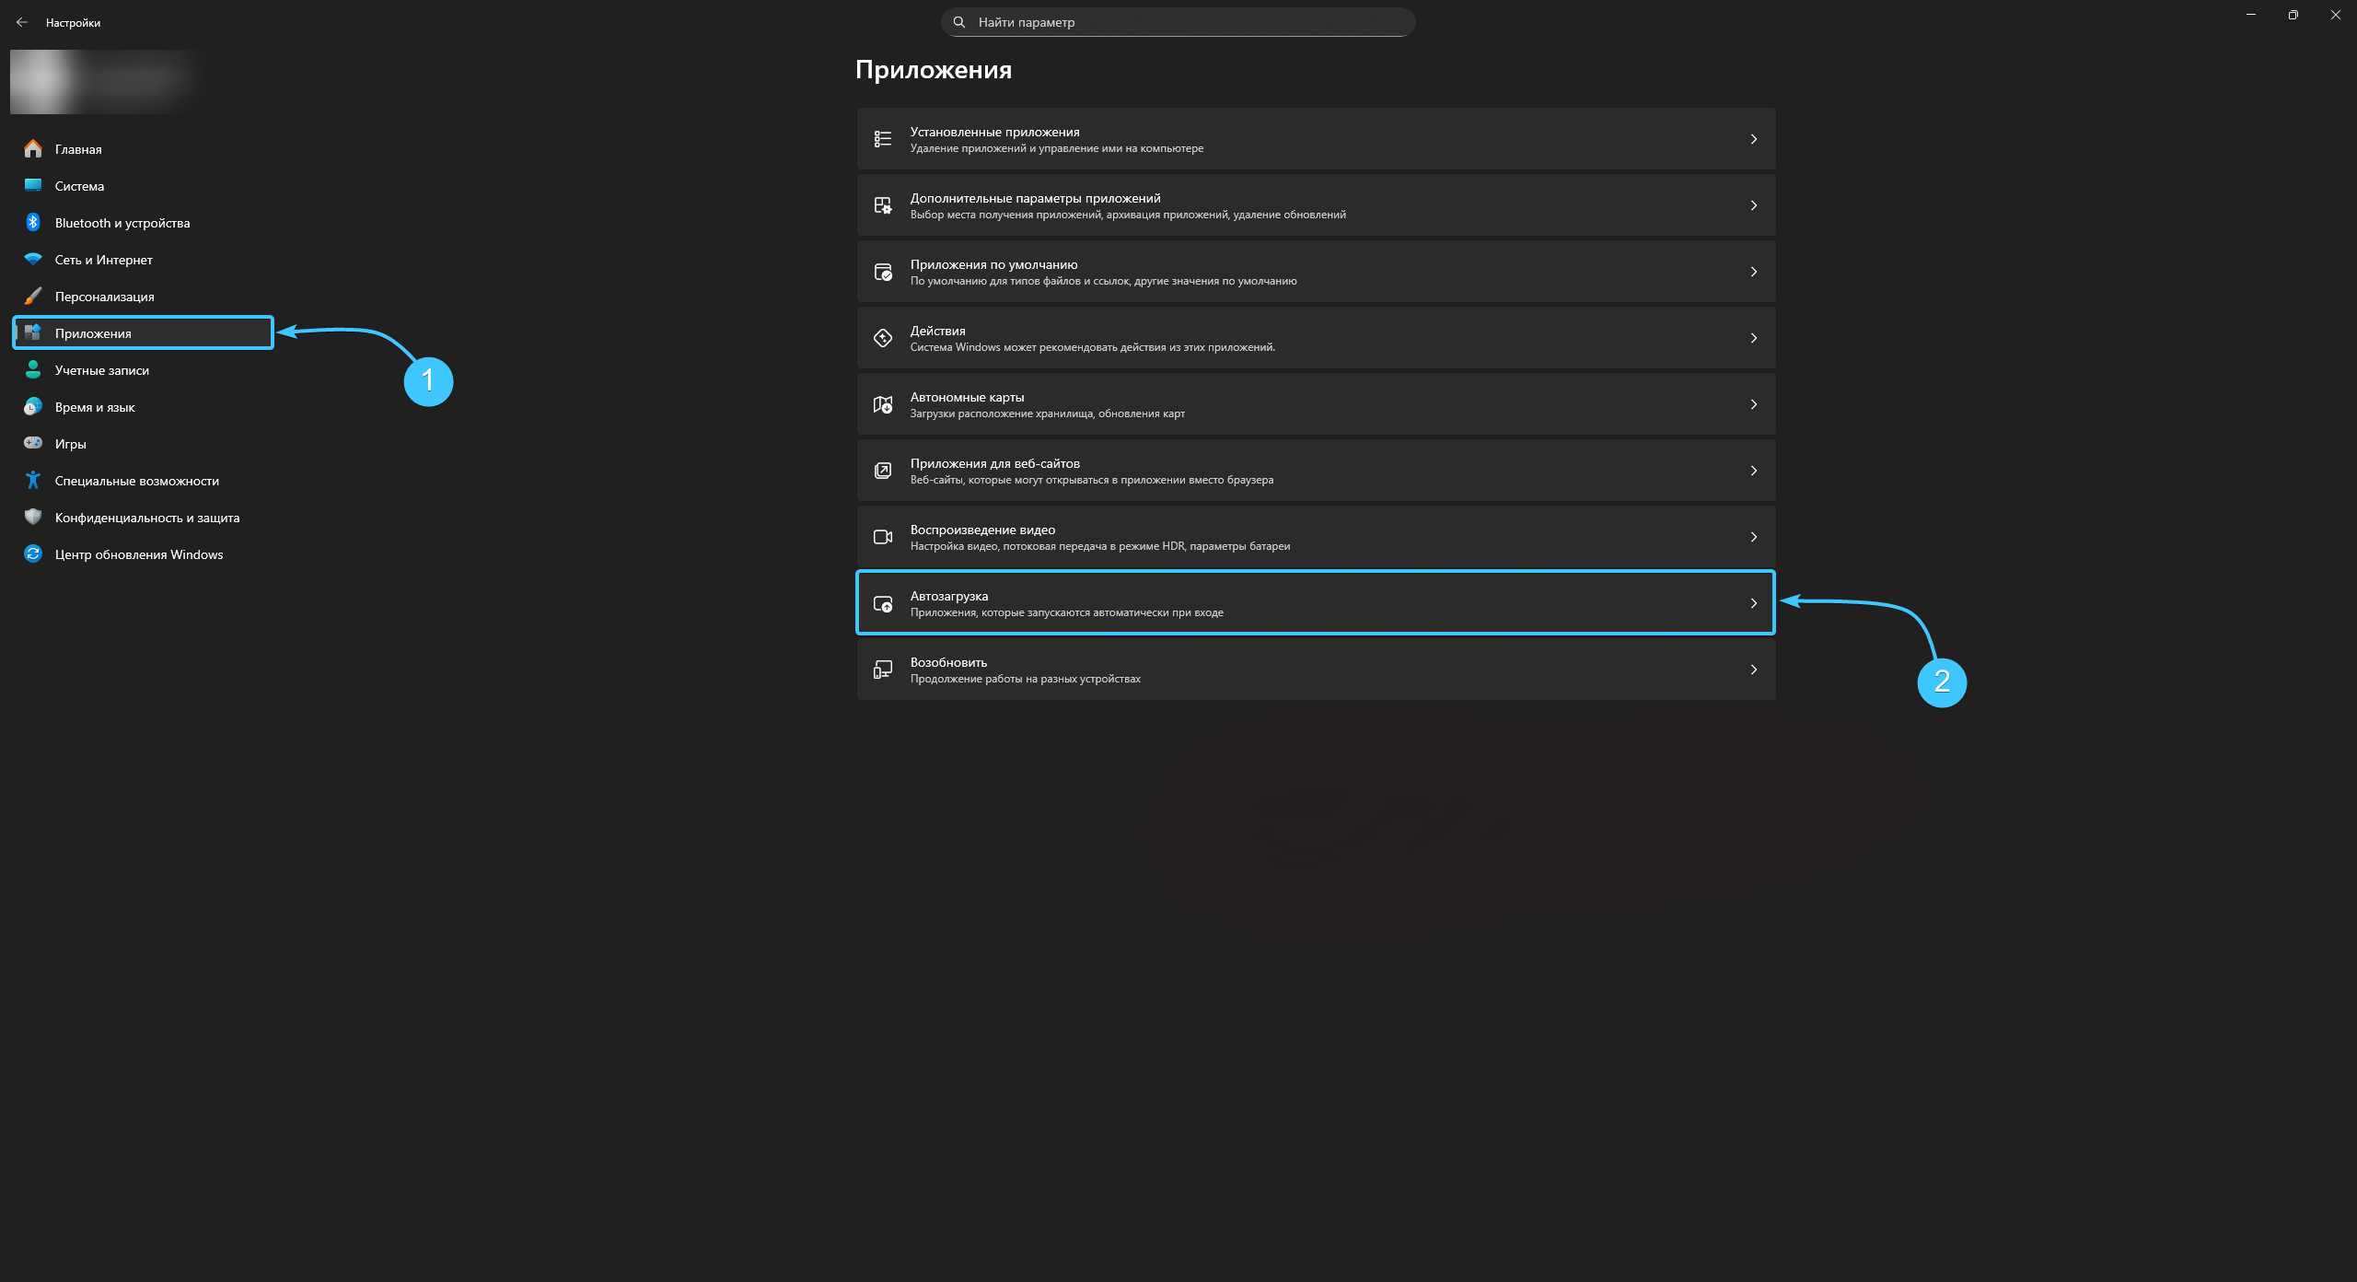Click the search magnifier icon
2357x1282 pixels.
pos(959,22)
